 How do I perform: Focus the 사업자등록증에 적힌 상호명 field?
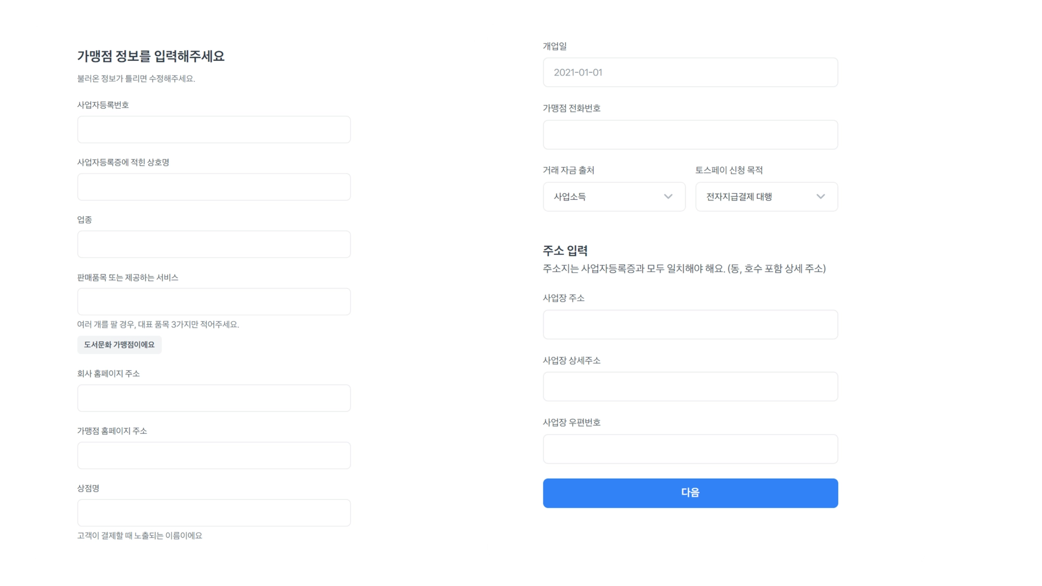214,186
